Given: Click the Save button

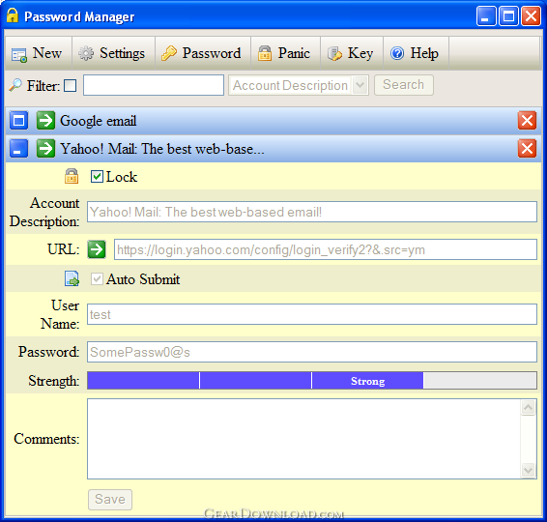Looking at the screenshot, I should coord(110,500).
